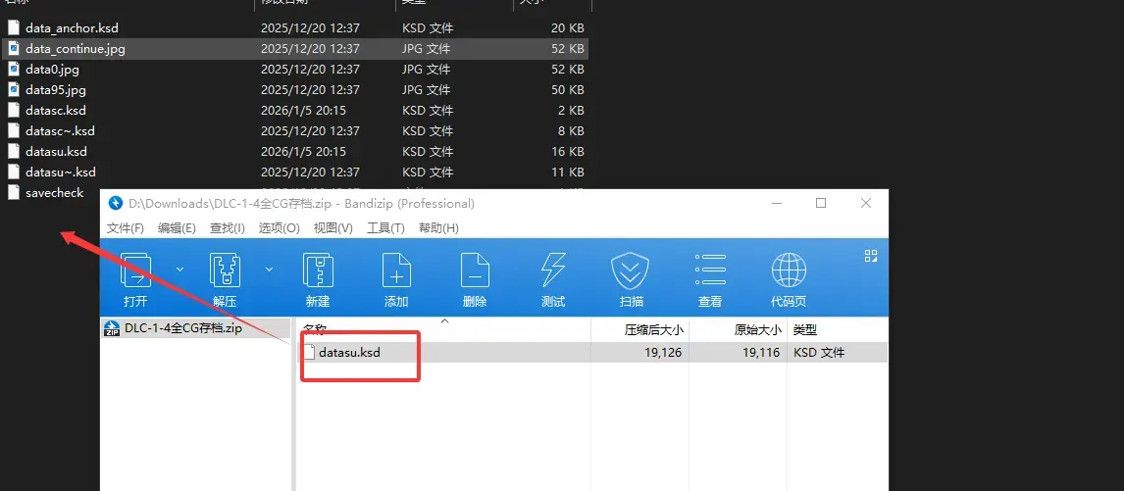This screenshot has width=1124, height=491.
Task: Minimize the Bandizip window
Action: pyautogui.click(x=777, y=203)
